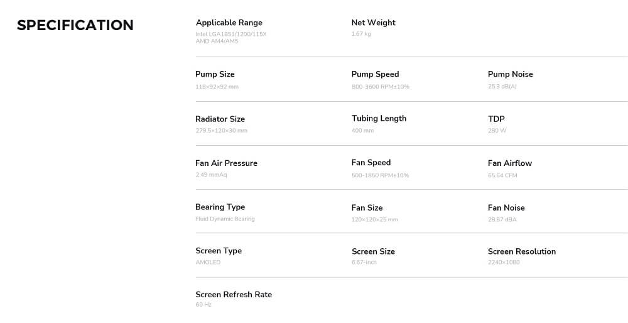The width and height of the screenshot is (628, 323).
Task: Select the Fan Noise label
Action: (506, 207)
